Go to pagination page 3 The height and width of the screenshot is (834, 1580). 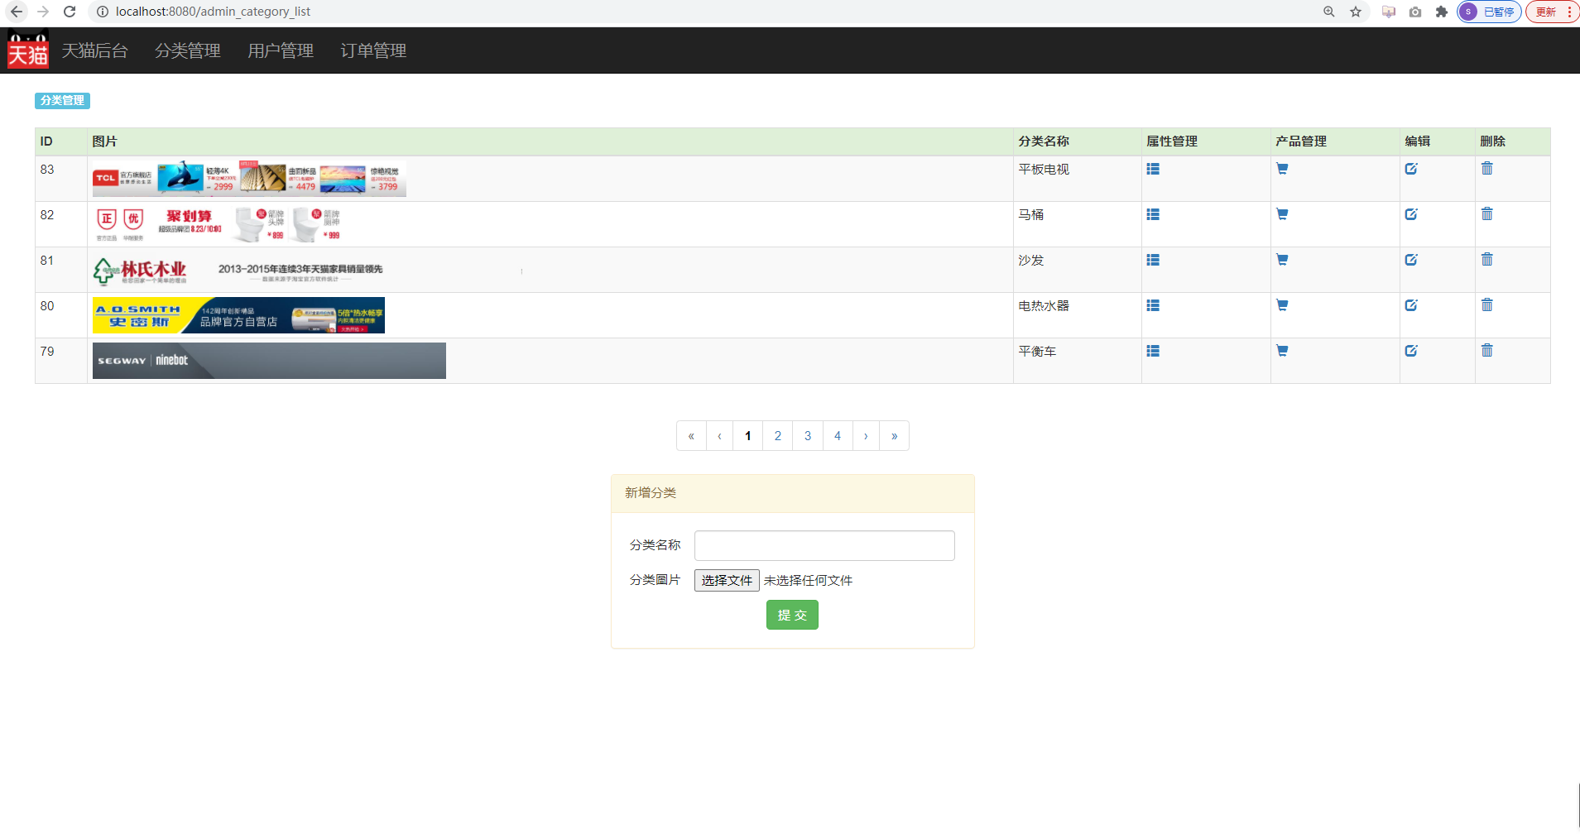[808, 436]
